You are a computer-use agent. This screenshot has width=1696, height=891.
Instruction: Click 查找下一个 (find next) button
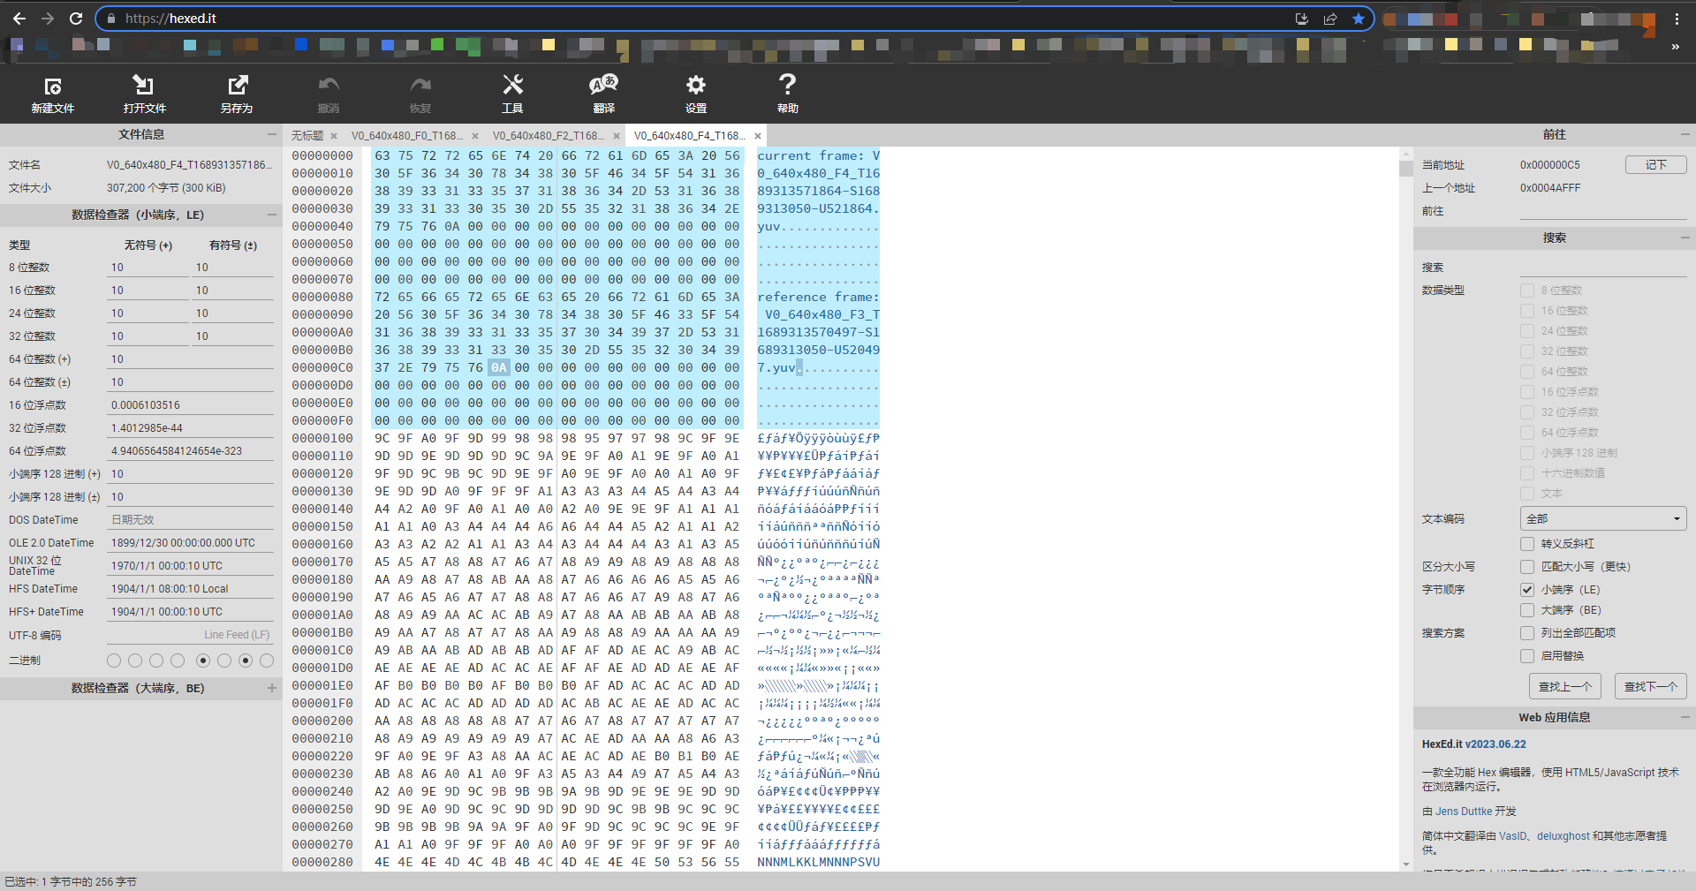tap(1651, 686)
